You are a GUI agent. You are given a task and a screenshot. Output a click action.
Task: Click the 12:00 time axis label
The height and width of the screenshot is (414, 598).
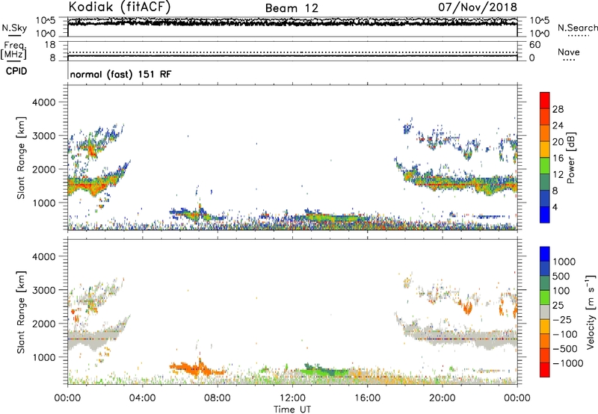pyautogui.click(x=292, y=398)
